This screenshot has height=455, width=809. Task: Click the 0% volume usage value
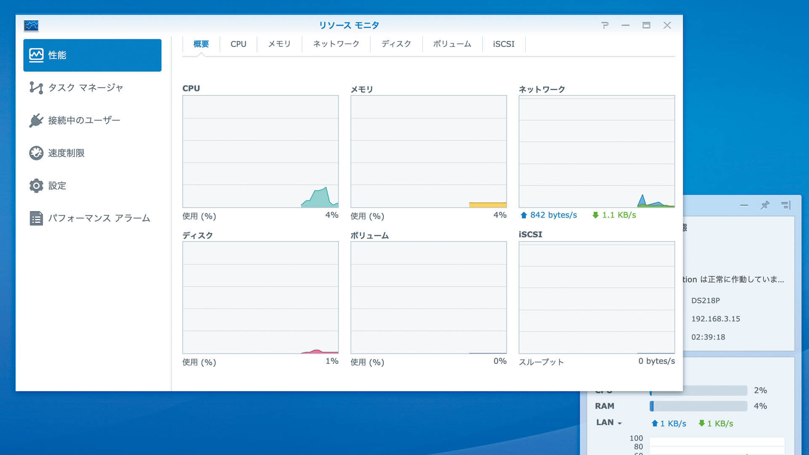[x=500, y=361]
